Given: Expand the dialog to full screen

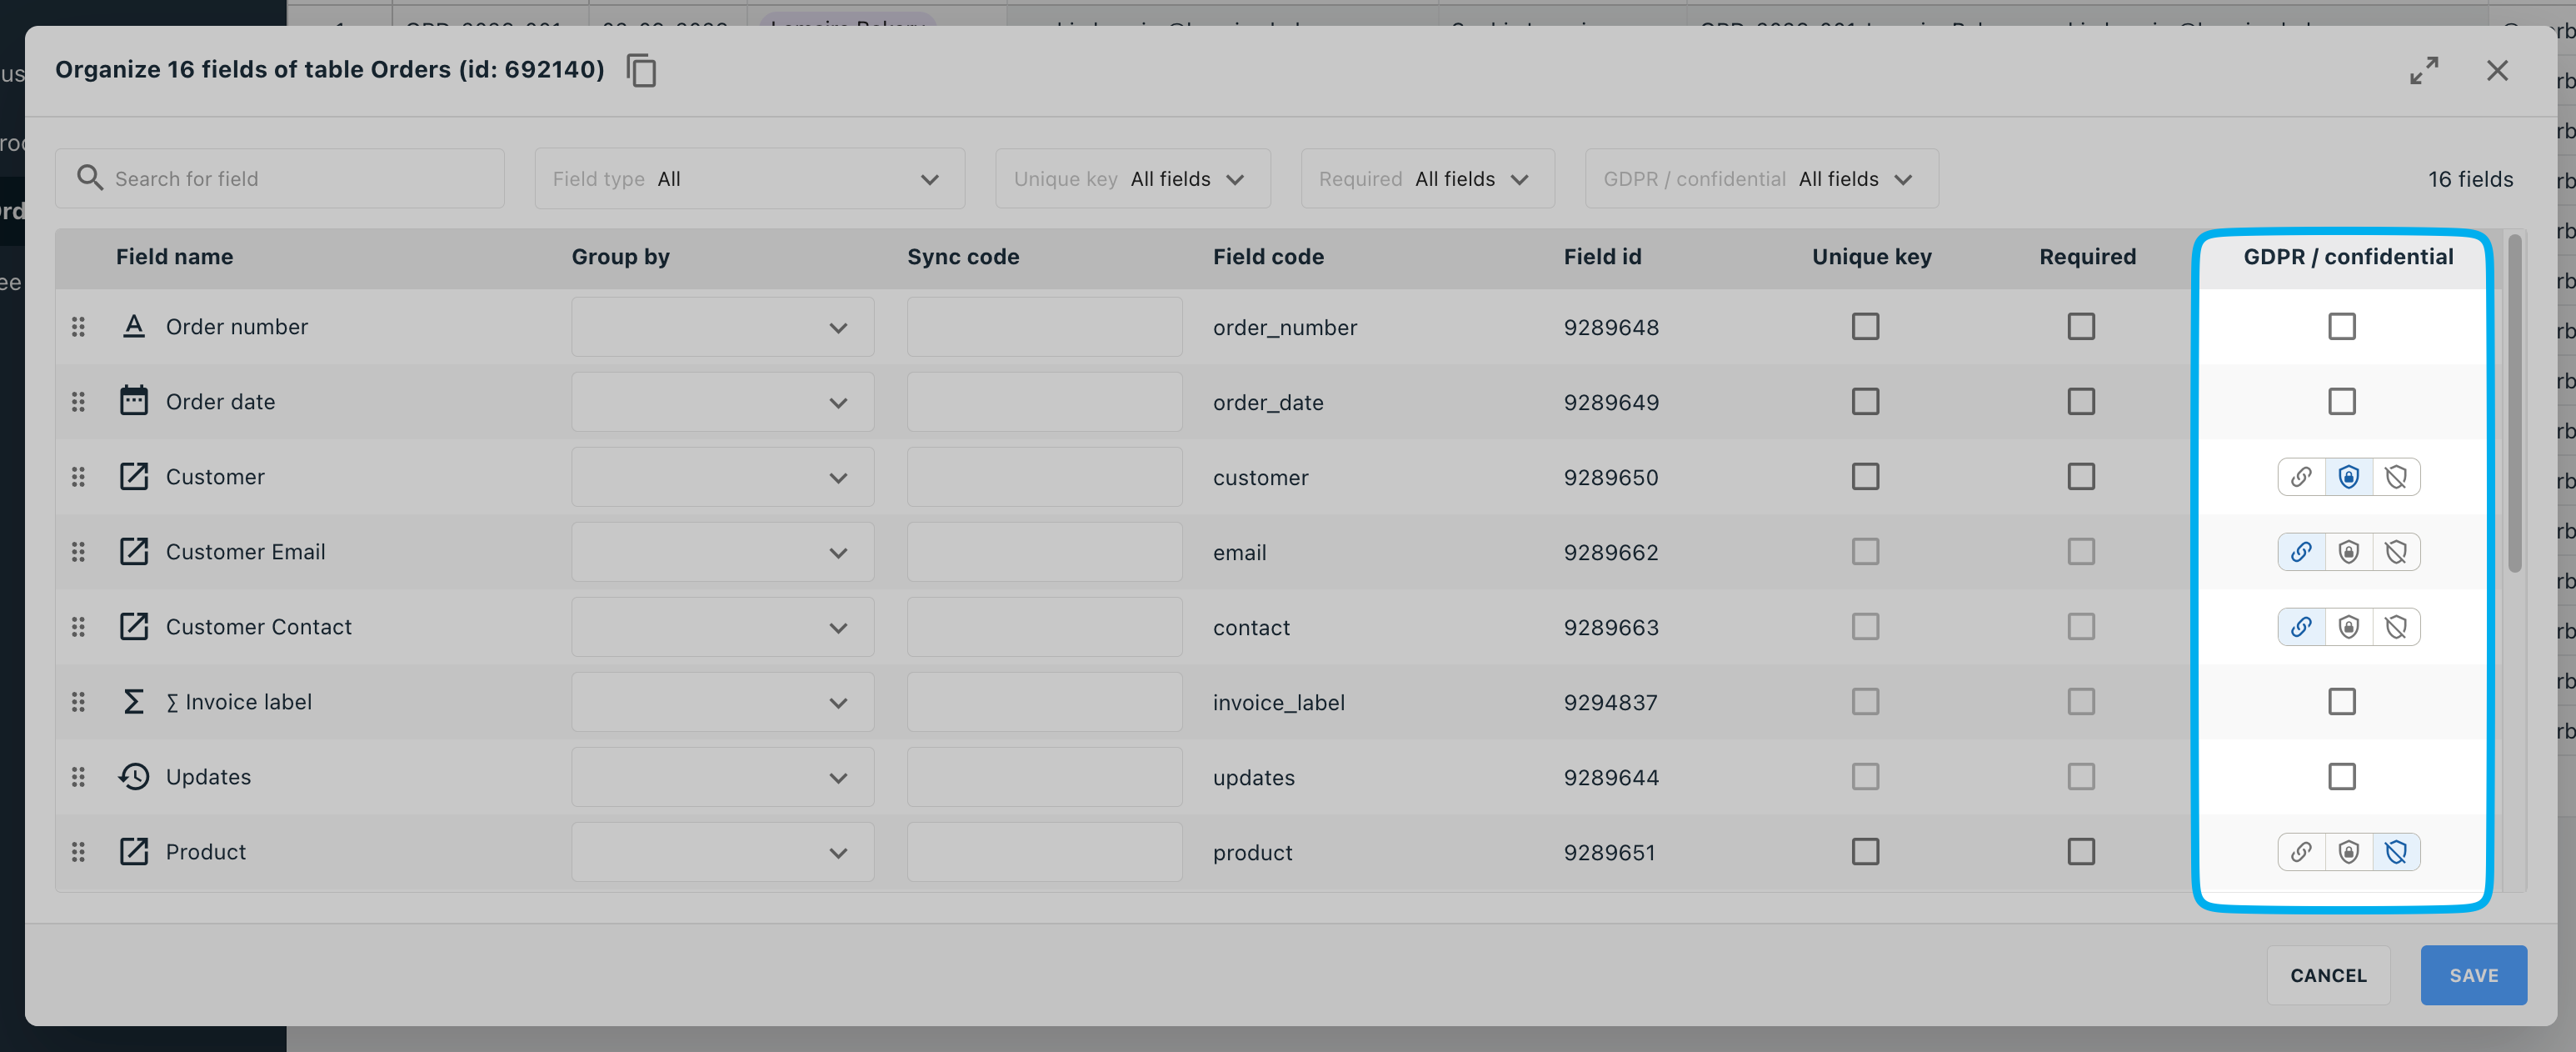Looking at the screenshot, I should coord(2423,70).
